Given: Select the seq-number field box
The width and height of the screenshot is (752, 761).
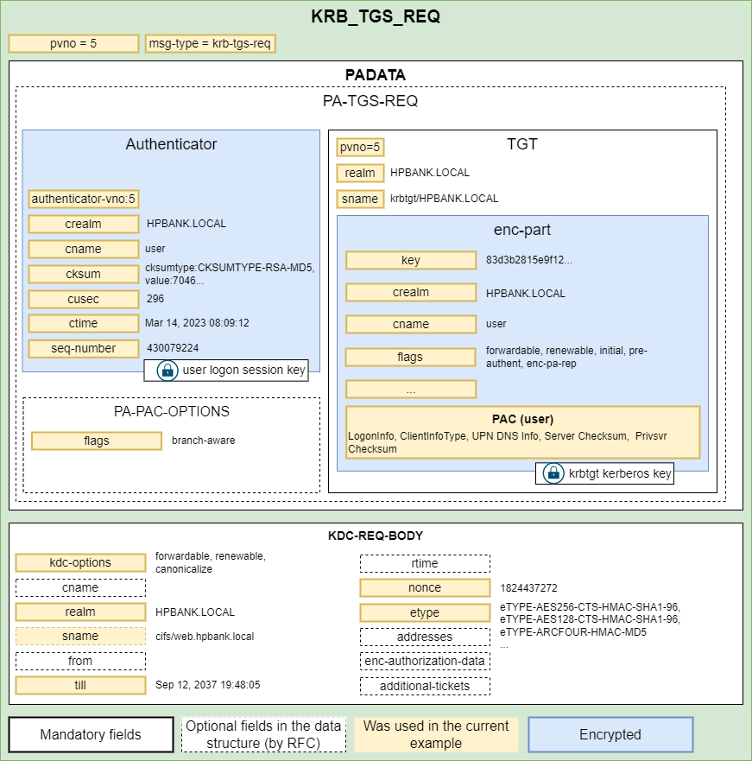Looking at the screenshot, I should point(84,348).
